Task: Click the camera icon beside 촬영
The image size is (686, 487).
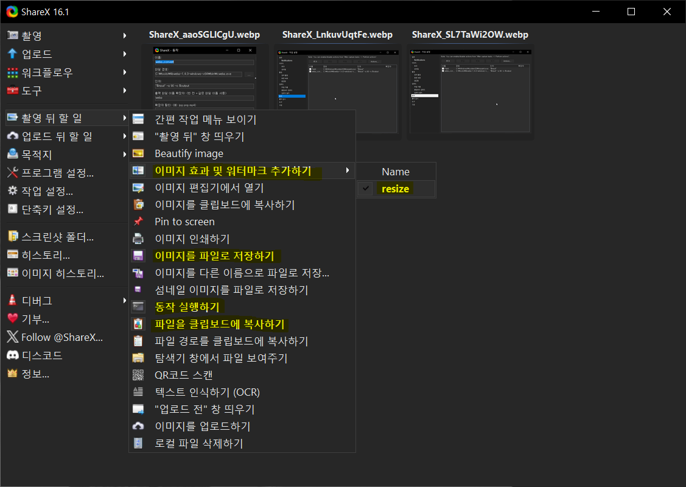Action: coord(13,35)
